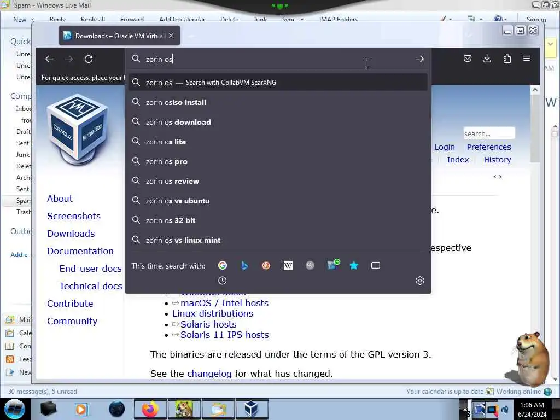The width and height of the screenshot is (560, 420).
Task: Open the Downloads sidebar link
Action: (x=71, y=234)
